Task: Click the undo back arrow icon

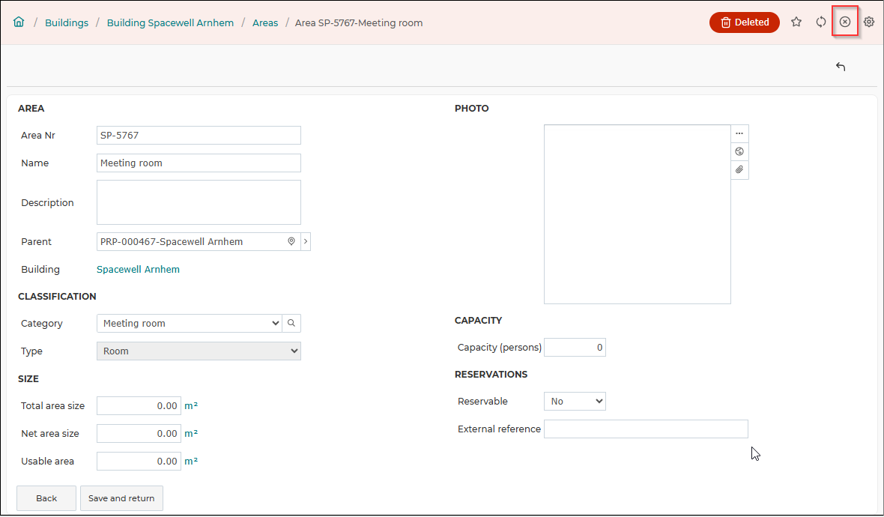Action: pos(841,67)
